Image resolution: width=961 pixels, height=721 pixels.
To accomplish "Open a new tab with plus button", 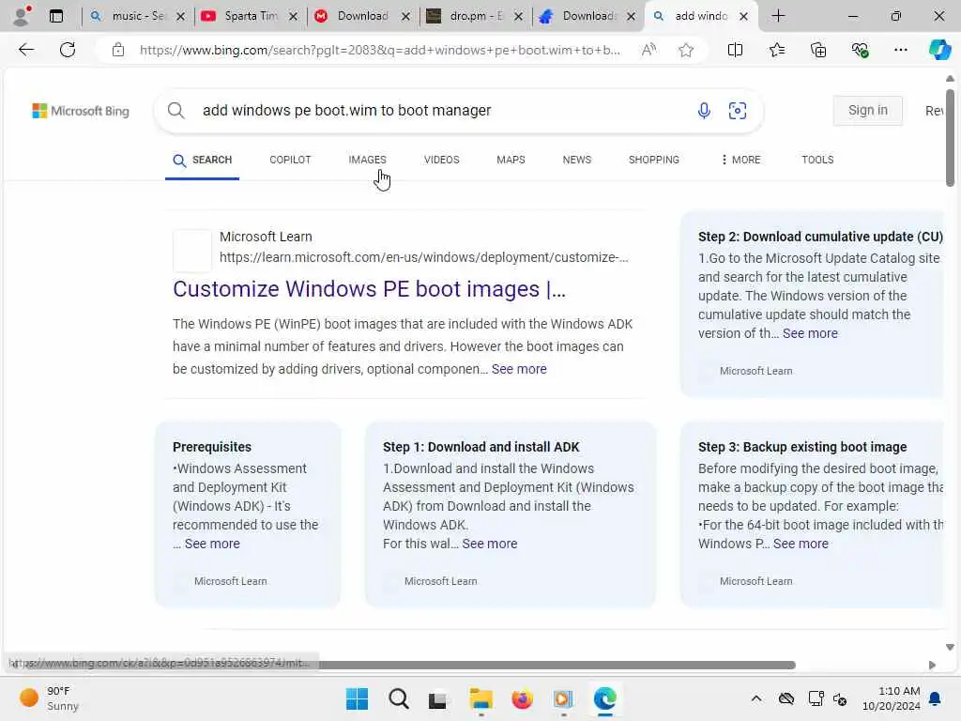I will click(778, 16).
